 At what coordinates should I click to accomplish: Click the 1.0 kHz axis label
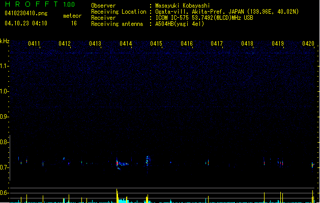[x=4, y=91]
